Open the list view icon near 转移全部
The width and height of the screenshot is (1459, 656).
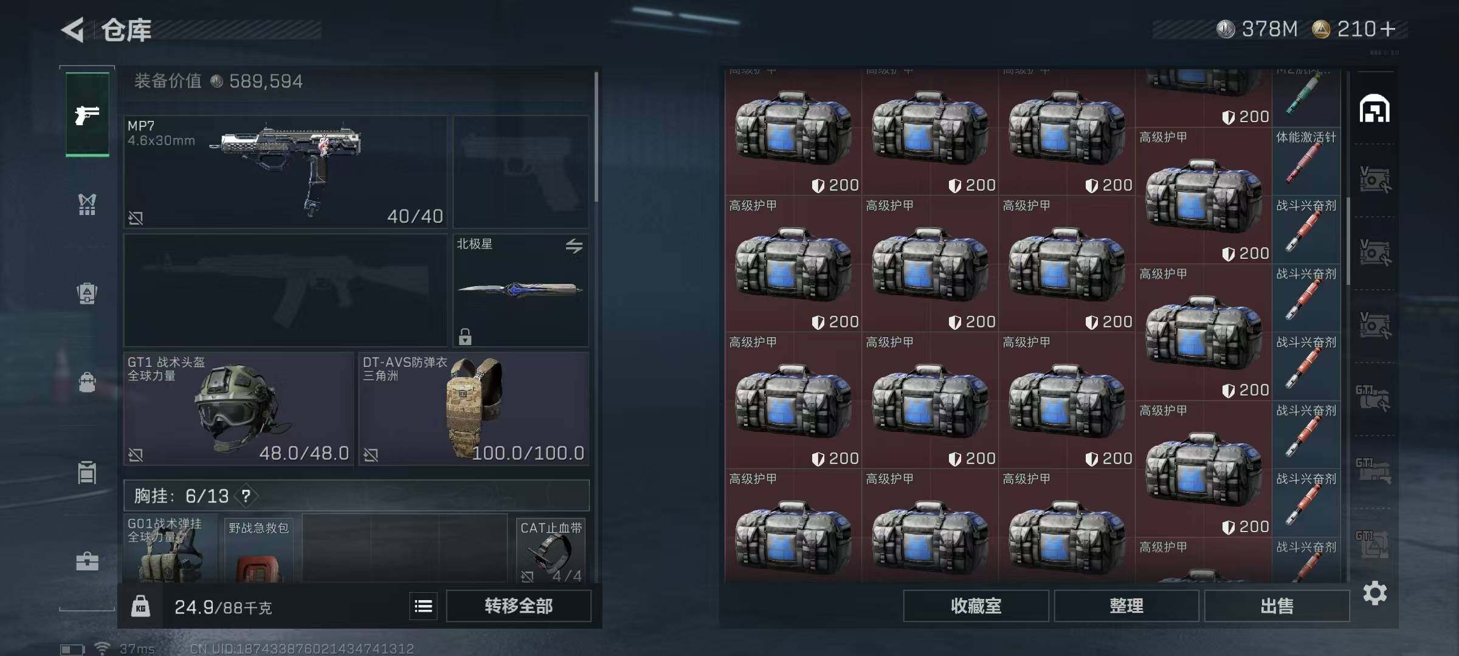[x=423, y=606]
